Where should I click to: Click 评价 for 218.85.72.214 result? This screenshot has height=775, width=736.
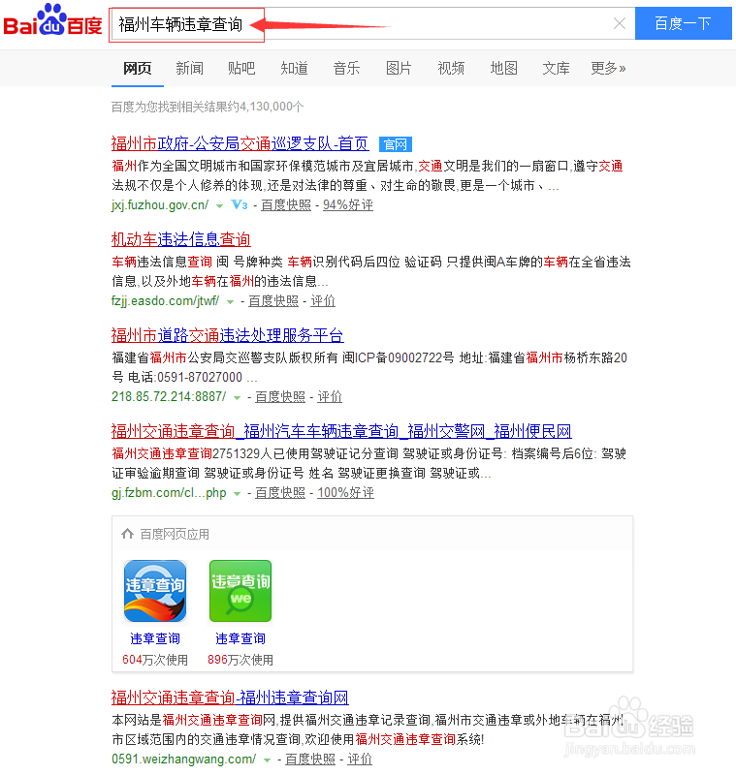click(330, 397)
